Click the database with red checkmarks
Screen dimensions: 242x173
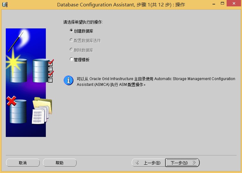(42, 70)
